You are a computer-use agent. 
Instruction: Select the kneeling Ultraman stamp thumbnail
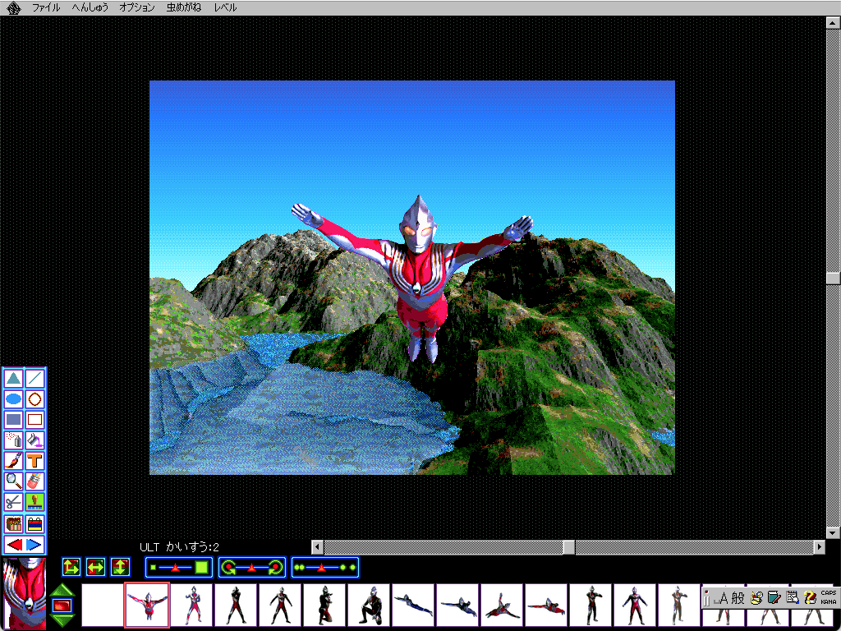(369, 606)
